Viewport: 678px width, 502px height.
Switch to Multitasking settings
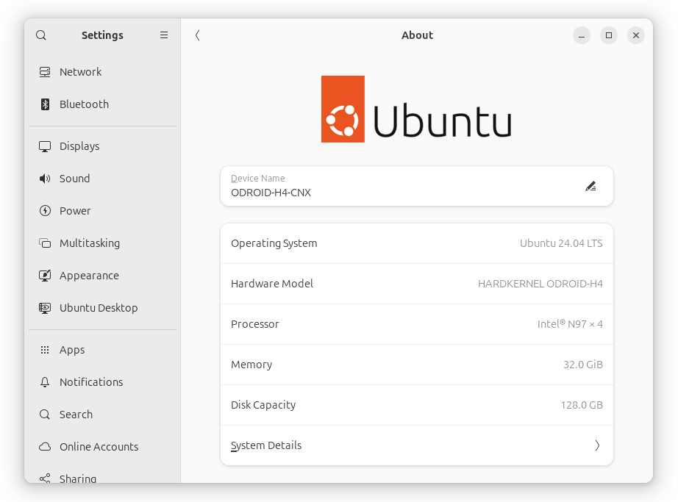coord(102,243)
